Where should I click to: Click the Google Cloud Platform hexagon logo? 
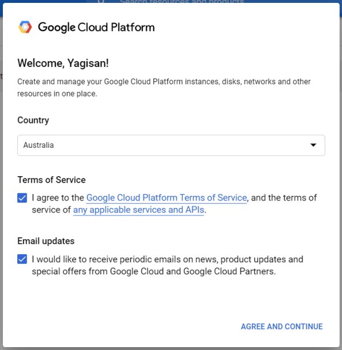pos(25,27)
